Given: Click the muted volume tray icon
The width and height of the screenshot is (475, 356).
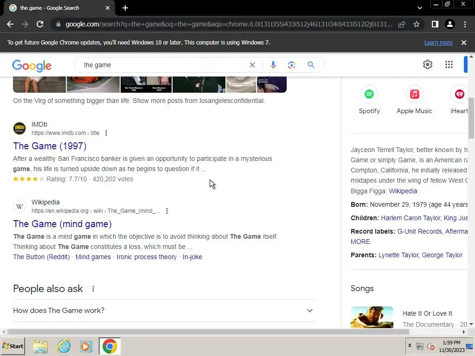Looking at the screenshot, I should coord(430,346).
